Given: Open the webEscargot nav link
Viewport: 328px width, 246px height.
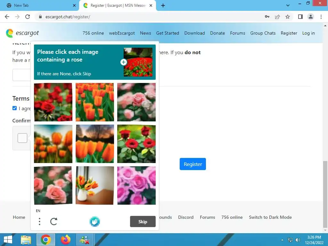Looking at the screenshot, I should point(122,33).
